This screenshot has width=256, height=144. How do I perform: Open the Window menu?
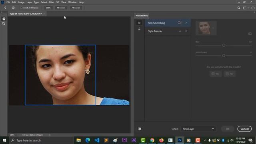click(x=72, y=2)
